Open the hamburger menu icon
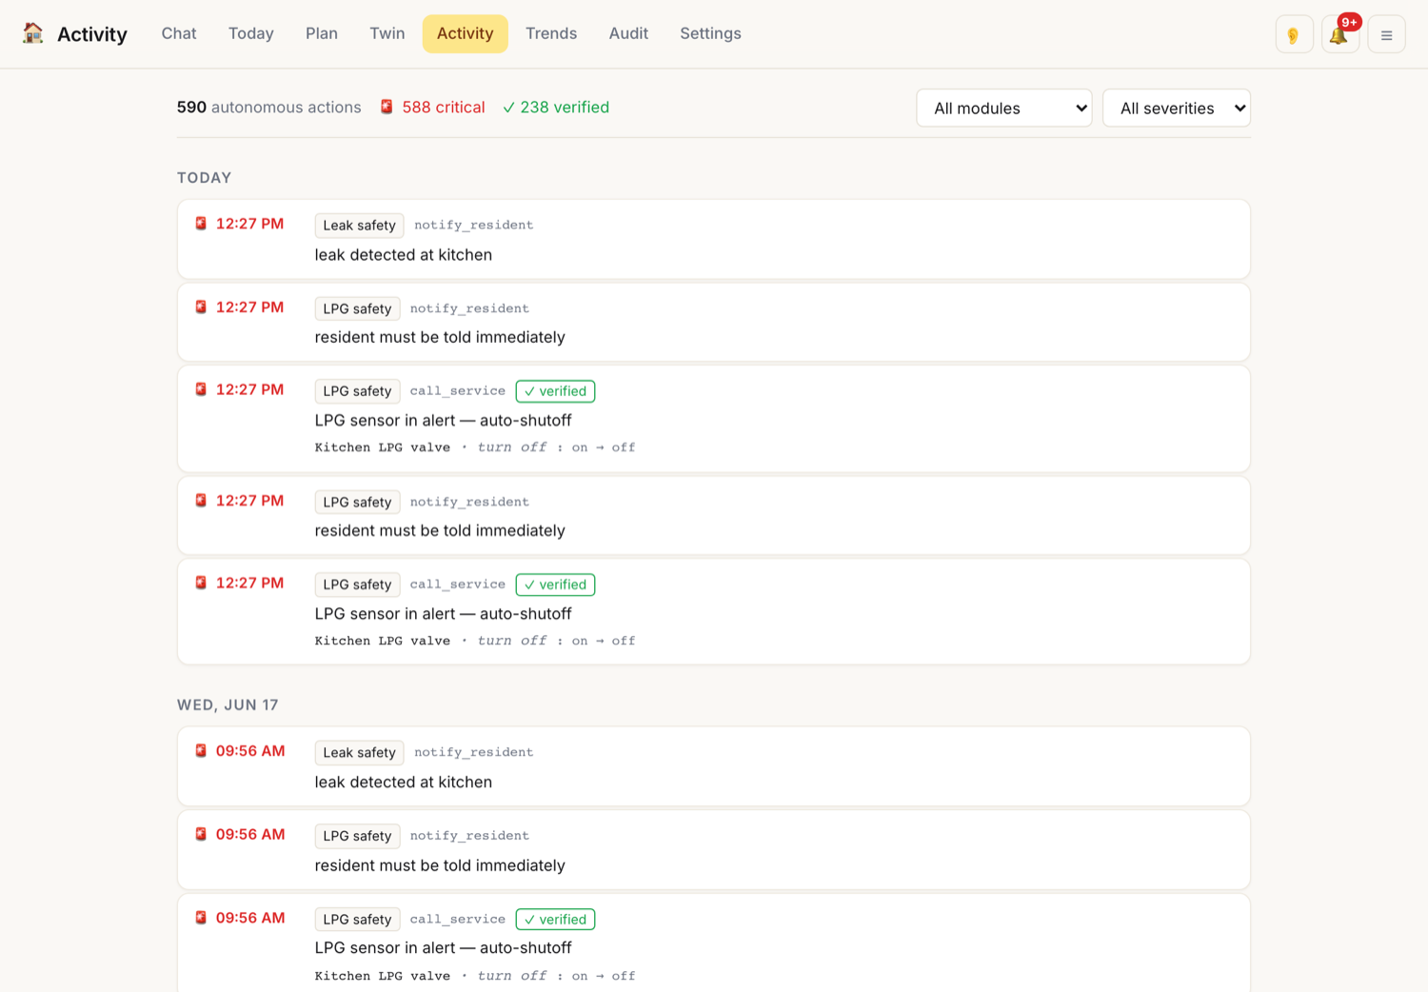Screen dimensions: 1428x992 [x=1386, y=35]
